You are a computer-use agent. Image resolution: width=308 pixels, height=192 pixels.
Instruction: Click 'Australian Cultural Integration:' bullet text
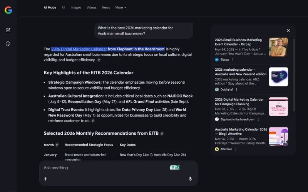pyautogui.click(x=76, y=96)
